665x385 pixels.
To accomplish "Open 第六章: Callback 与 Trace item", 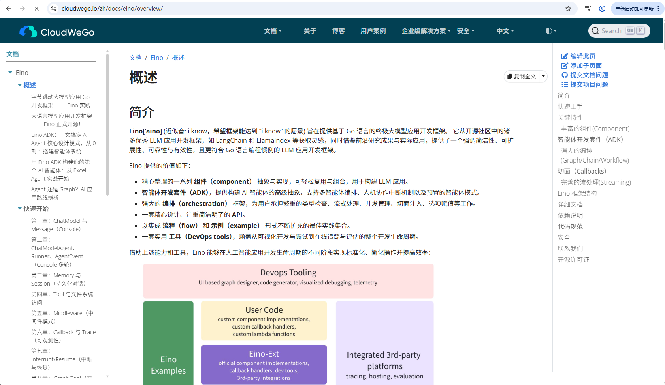I will [x=63, y=336].
